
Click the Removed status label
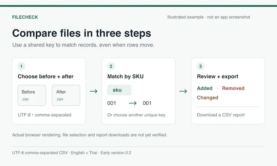233,88
